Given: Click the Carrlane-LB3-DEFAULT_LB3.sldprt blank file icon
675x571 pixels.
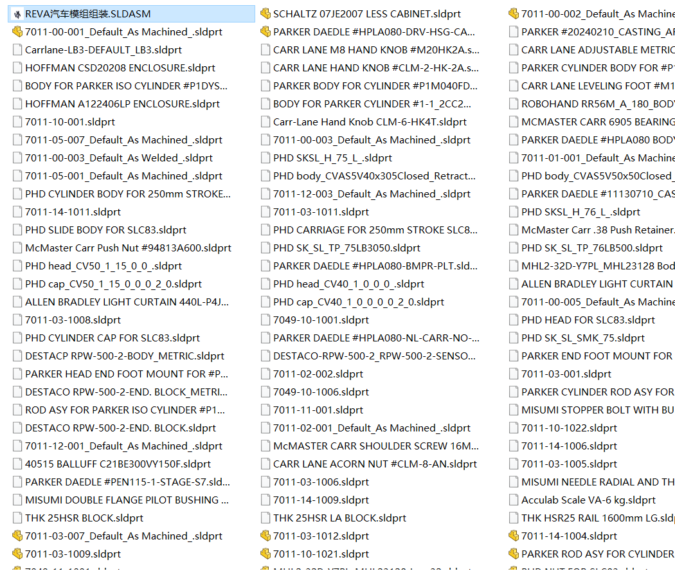Looking at the screenshot, I should coord(17,50).
